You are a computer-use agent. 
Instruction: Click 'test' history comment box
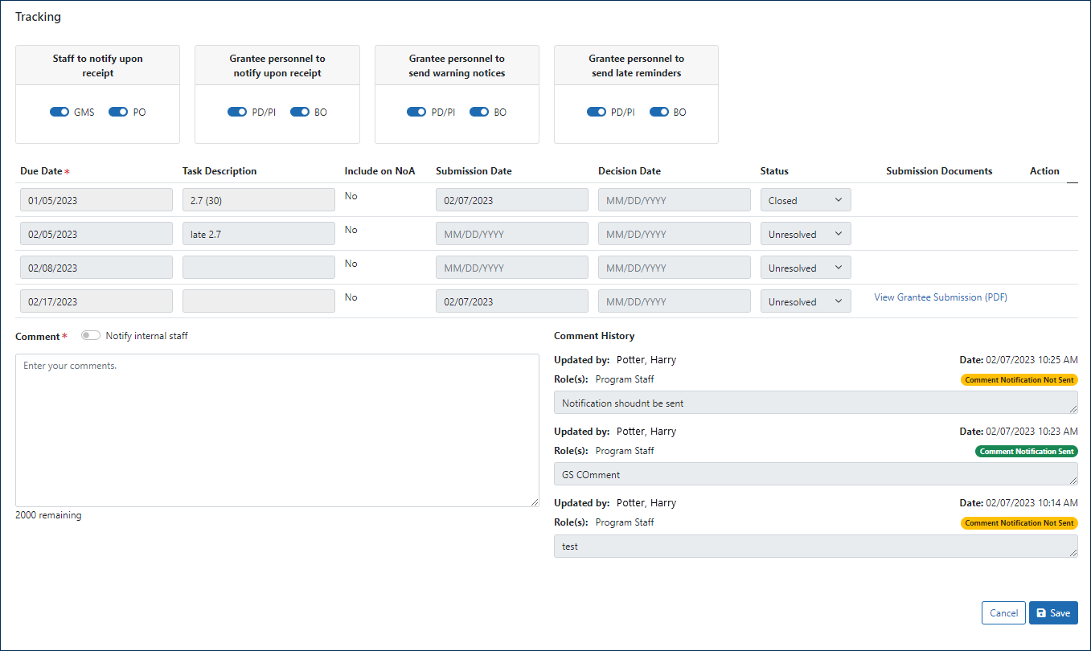[816, 546]
